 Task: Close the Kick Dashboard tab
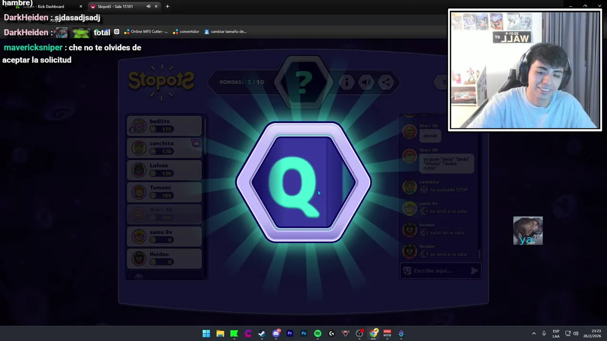(x=81, y=7)
